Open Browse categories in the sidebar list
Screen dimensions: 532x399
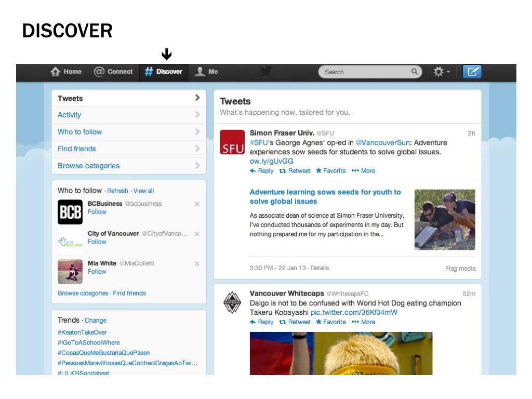click(x=129, y=166)
